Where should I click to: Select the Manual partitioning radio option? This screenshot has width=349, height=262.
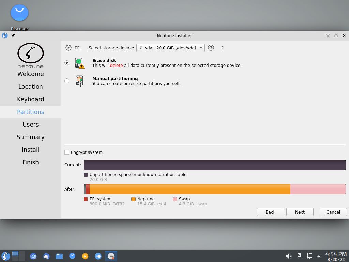pyautogui.click(x=67, y=81)
